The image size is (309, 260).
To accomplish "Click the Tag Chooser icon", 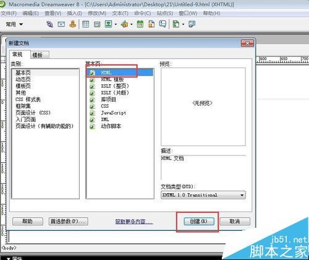I will (192, 24).
